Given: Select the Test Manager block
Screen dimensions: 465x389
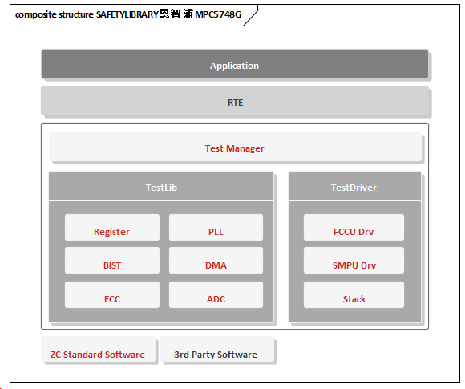Looking at the screenshot, I should click(x=235, y=147).
